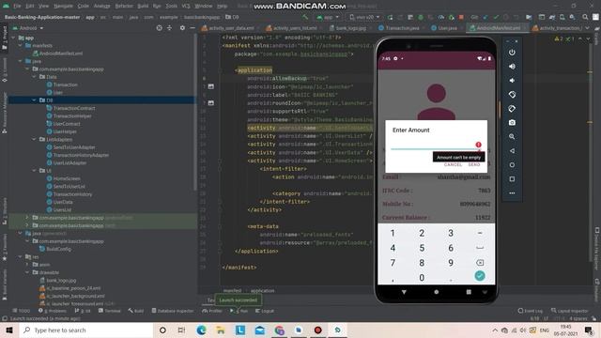Screen dimensions: 601x338
Task: Select SendToUserAdapter in project tree
Action: (74, 147)
